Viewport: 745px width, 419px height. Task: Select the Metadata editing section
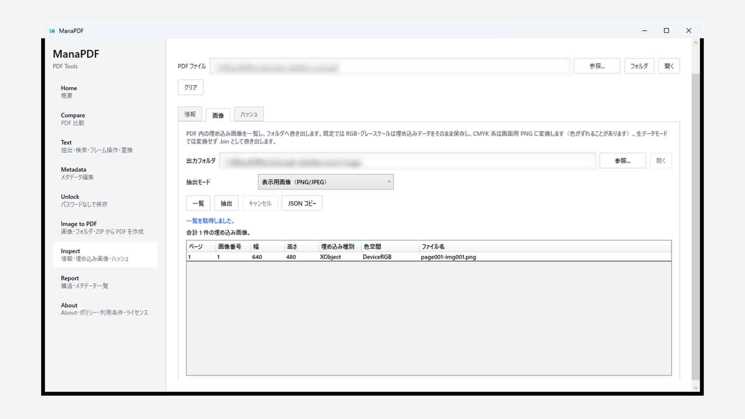point(105,173)
